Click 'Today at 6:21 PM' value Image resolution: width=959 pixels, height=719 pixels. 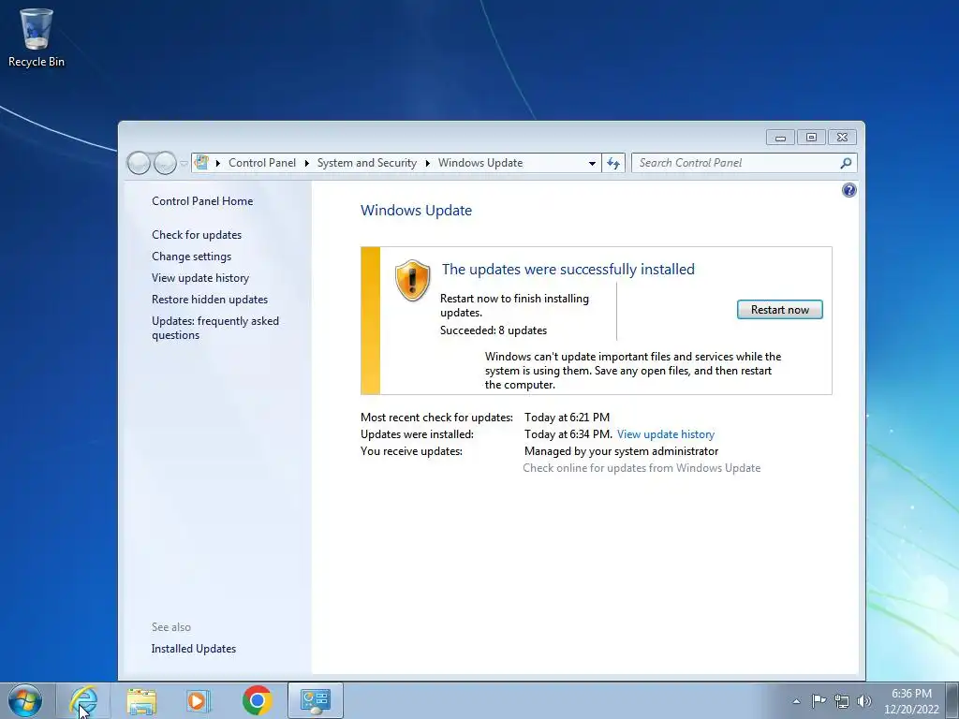[567, 418]
